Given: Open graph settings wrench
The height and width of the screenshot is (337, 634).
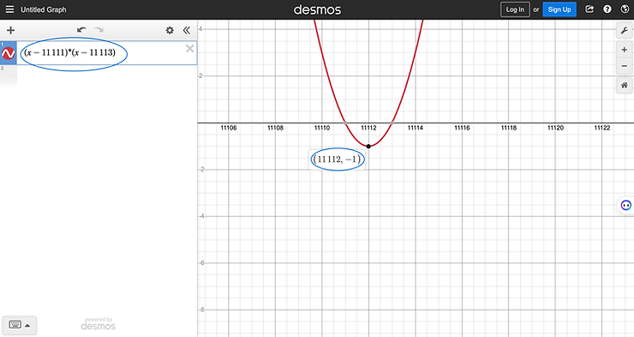Looking at the screenshot, I should pos(625,31).
